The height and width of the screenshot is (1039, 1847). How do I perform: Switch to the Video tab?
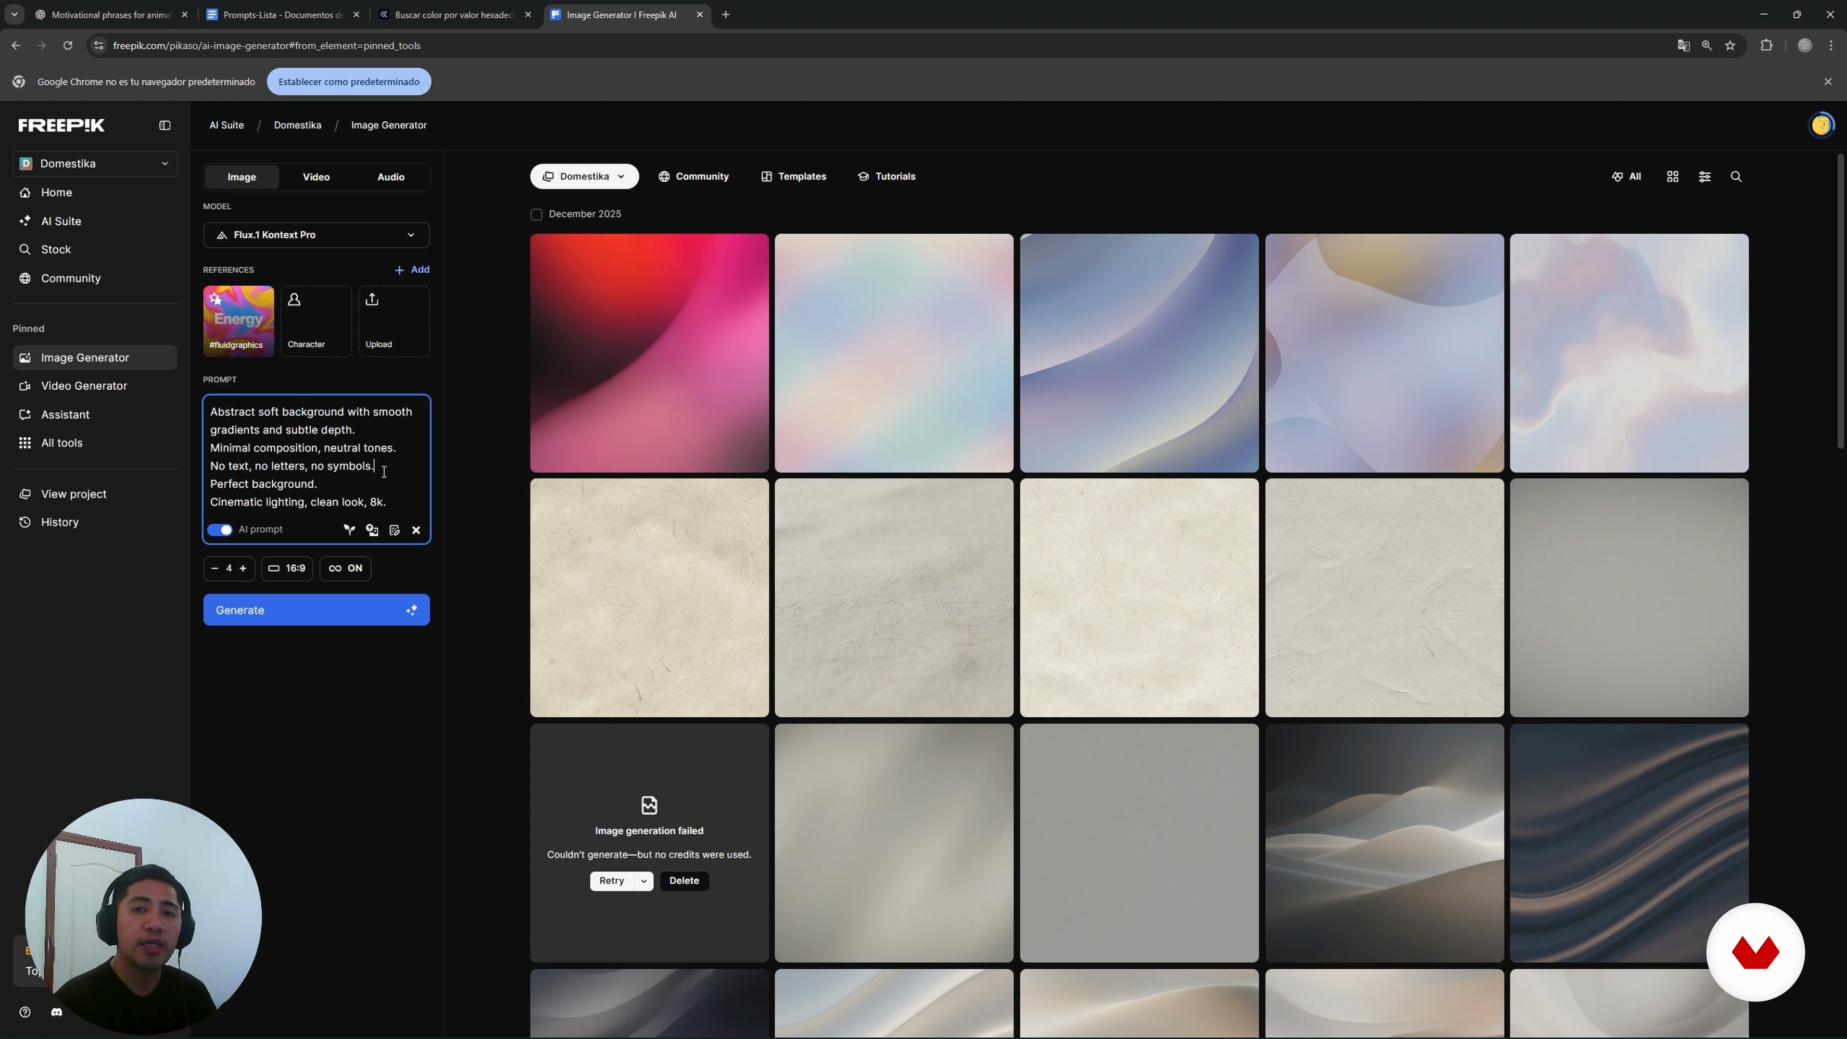pyautogui.click(x=316, y=177)
